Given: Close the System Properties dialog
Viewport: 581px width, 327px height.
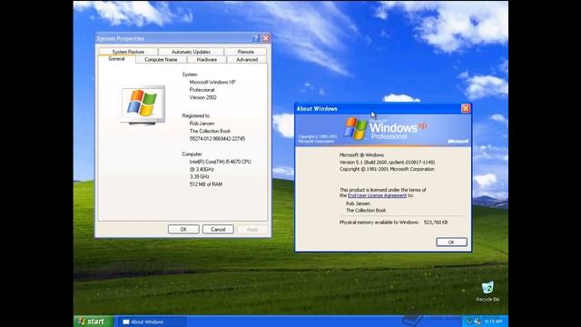Looking at the screenshot, I should pyautogui.click(x=266, y=38).
